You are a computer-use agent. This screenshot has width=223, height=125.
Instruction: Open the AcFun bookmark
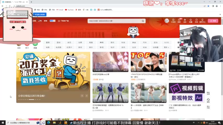pos(105,10)
